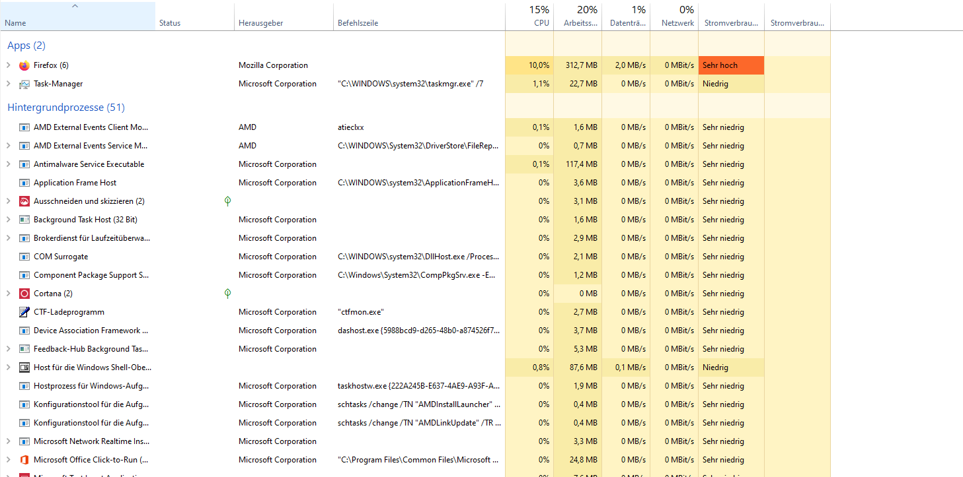Click the COM Surrogate process icon
The height and width of the screenshot is (477, 963).
[x=24, y=257]
